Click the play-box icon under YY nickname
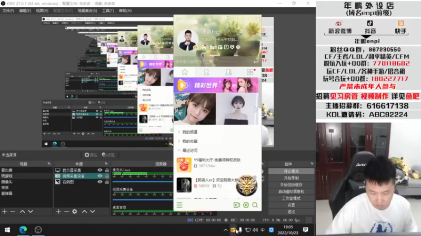The image size is (421, 236). [226, 47]
